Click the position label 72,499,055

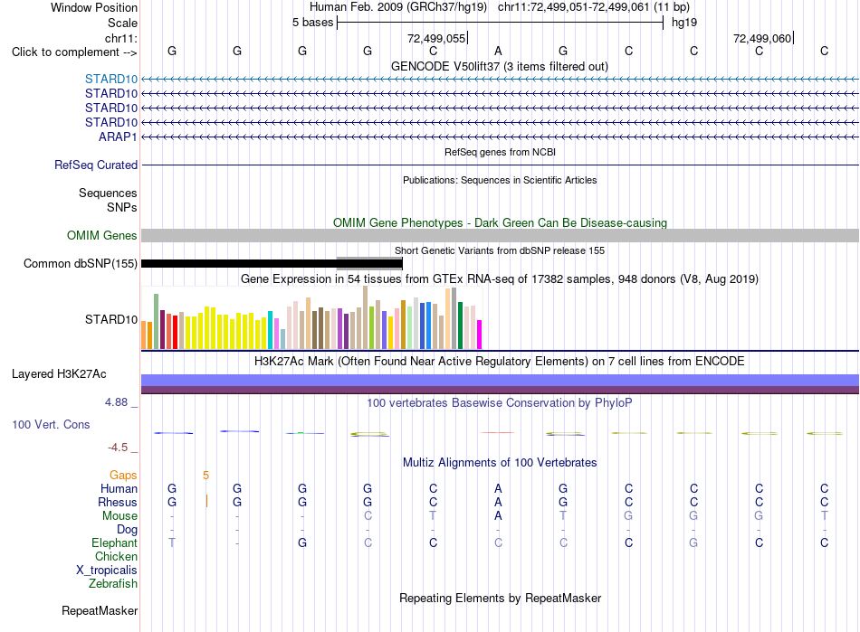(x=436, y=38)
